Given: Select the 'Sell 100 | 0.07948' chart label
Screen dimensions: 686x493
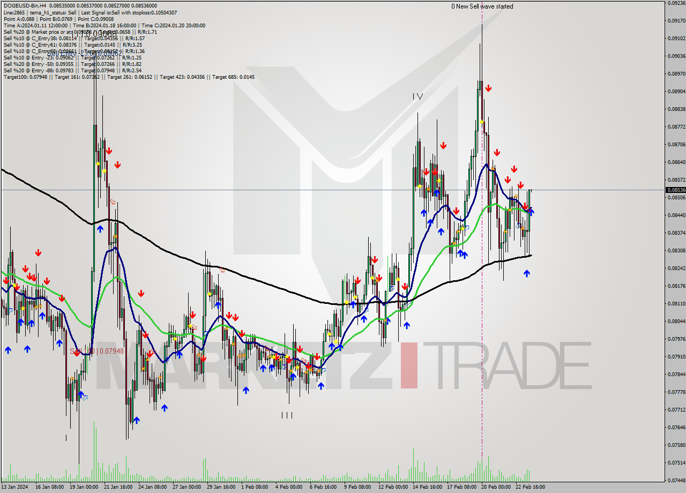Looking at the screenshot, I should tap(96, 352).
